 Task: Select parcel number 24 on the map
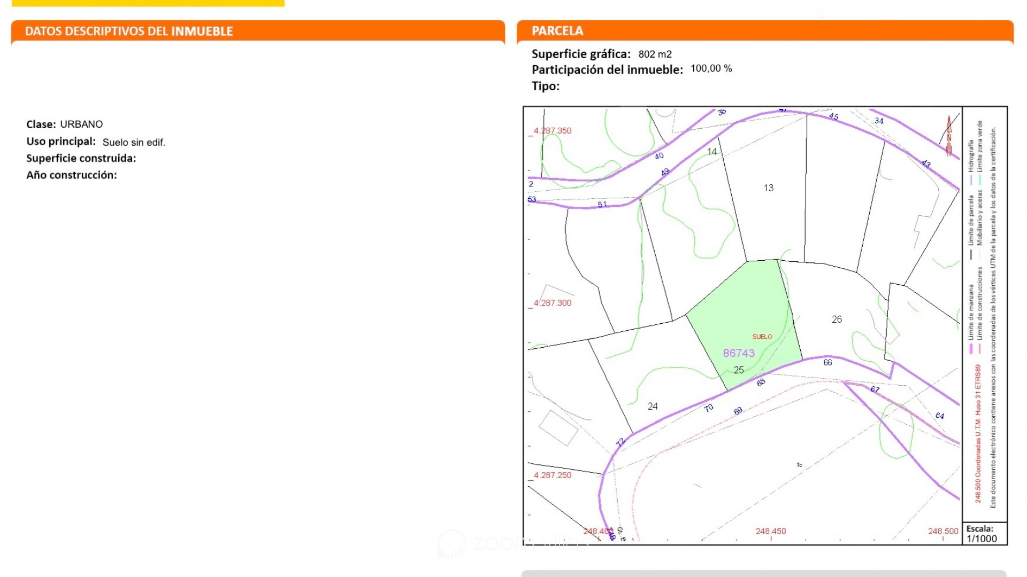click(x=652, y=407)
